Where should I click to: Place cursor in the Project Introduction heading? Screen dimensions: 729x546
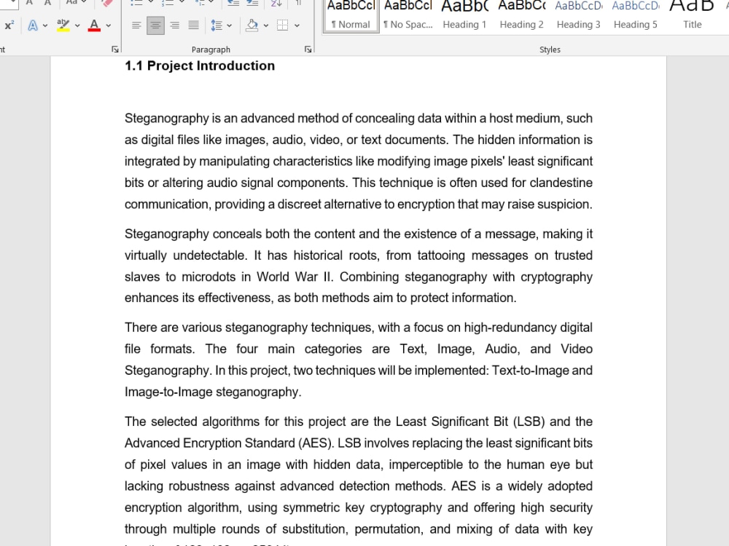point(199,66)
